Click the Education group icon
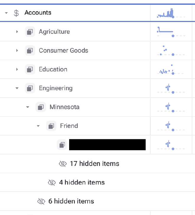195x215 pixels. click(x=30, y=69)
